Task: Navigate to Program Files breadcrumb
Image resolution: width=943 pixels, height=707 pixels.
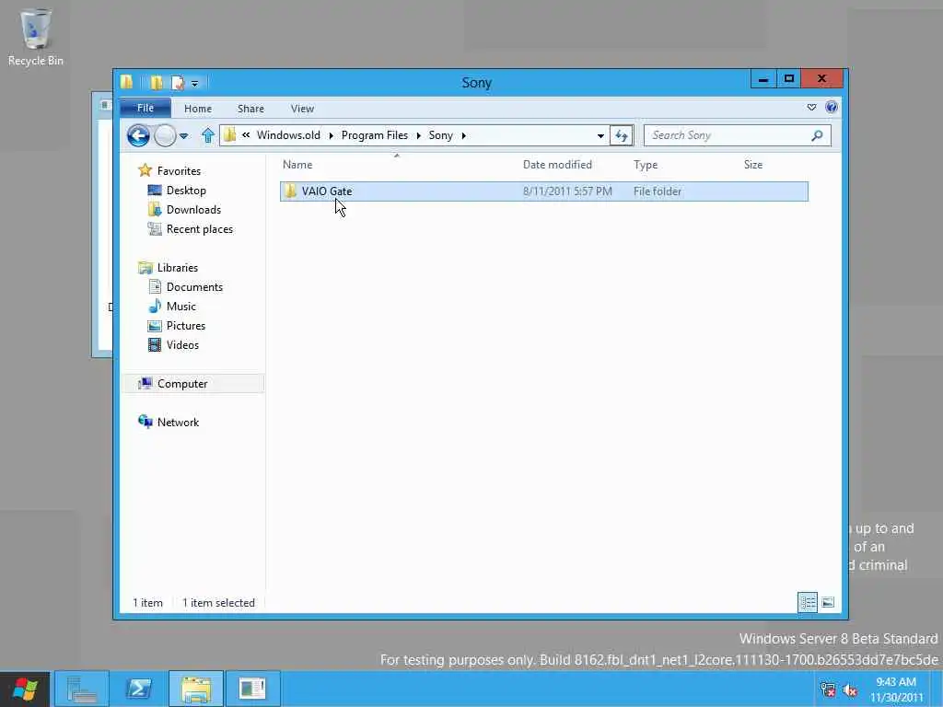Action: 374,135
